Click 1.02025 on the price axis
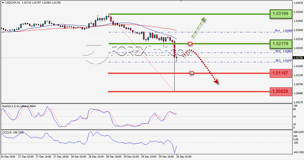 pyautogui.click(x=298, y=48)
